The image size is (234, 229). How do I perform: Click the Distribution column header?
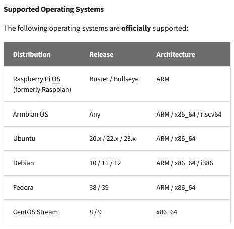(32, 54)
